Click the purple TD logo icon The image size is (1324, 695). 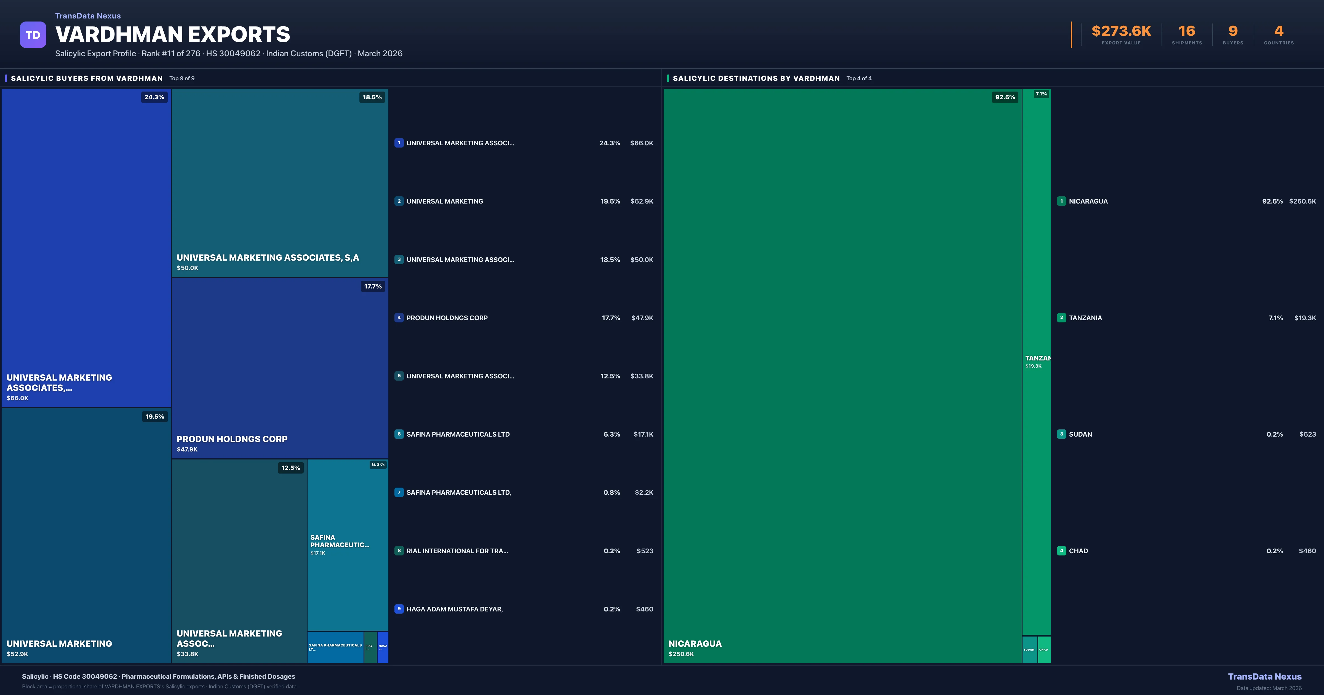coord(33,35)
